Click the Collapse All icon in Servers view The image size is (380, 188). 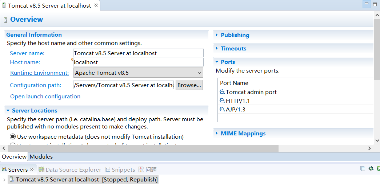pos(363,169)
